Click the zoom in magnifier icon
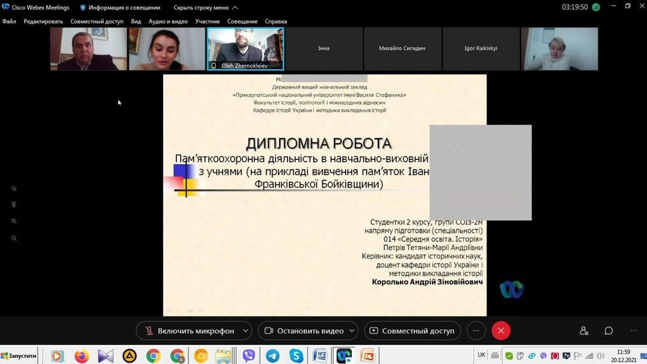Viewport: 647px width, 364px height. (14, 221)
